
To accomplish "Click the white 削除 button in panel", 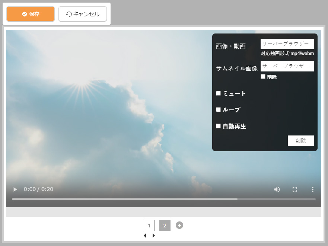I will coord(300,141).
